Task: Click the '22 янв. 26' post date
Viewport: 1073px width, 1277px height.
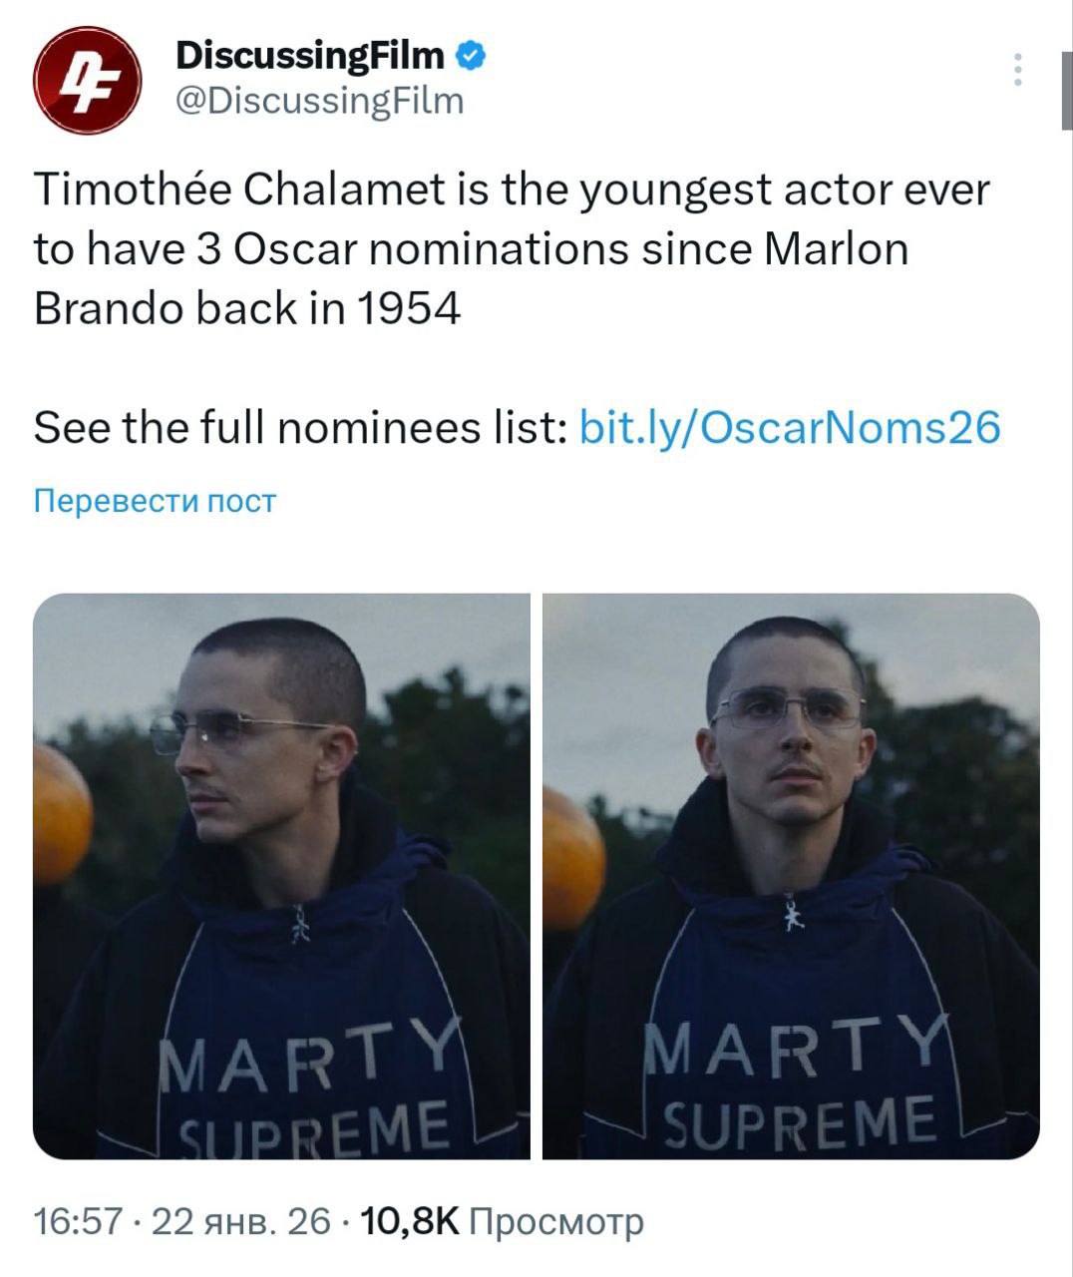Action: (x=239, y=1220)
